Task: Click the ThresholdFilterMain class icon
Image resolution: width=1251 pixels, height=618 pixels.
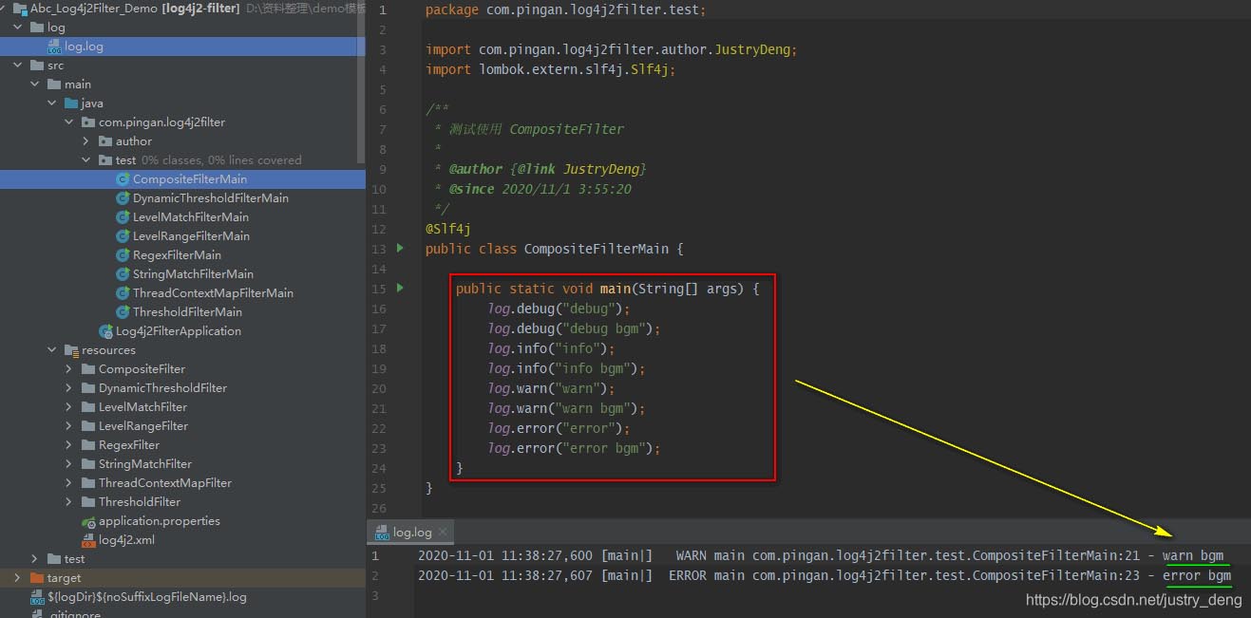Action: [123, 312]
